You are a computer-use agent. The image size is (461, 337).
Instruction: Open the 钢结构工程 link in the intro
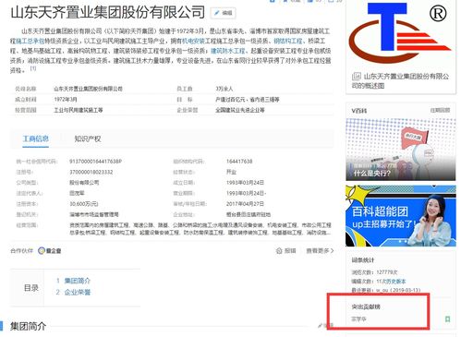[x=288, y=41]
